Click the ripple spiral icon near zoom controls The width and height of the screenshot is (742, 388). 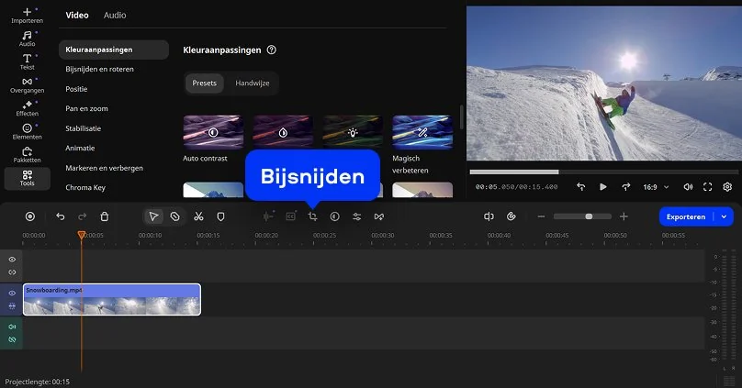point(512,216)
